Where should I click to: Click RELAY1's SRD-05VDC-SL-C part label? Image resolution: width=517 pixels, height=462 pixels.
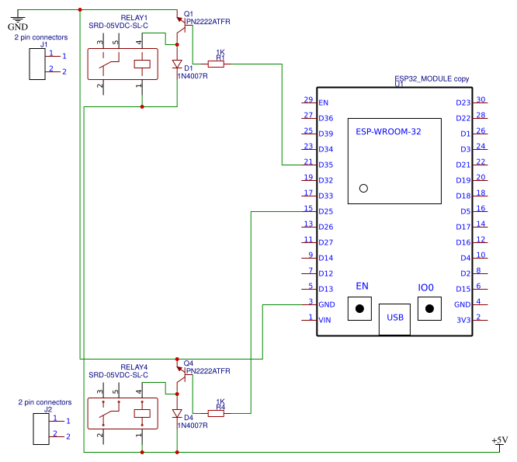118,26
